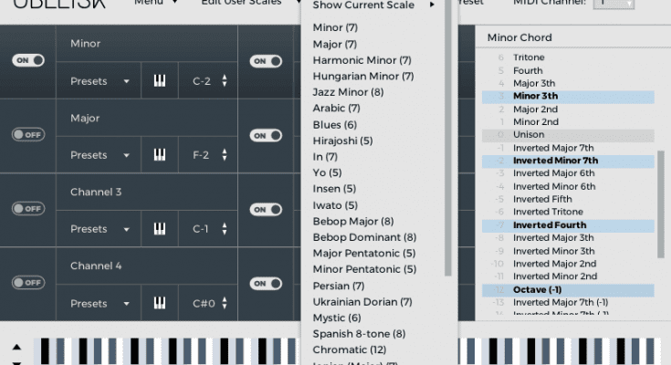Switch on the Channel 3 toggle

(x=27, y=208)
